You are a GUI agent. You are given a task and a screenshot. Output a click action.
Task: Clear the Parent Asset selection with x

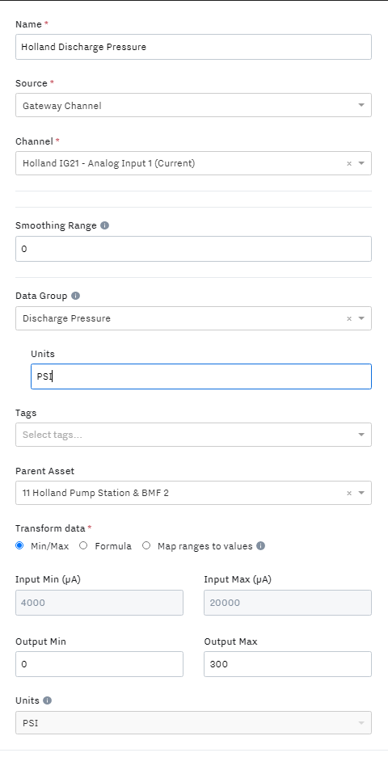[x=349, y=493]
